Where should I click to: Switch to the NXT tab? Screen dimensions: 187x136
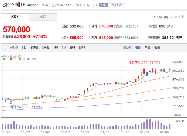click(x=43, y=17)
